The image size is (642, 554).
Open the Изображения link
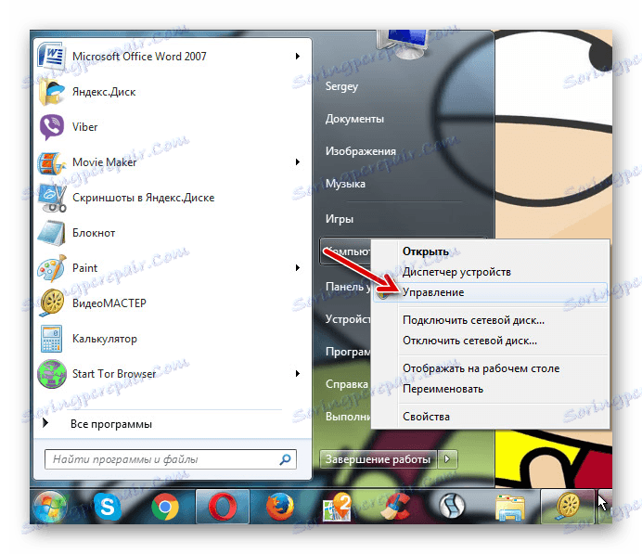point(361,151)
